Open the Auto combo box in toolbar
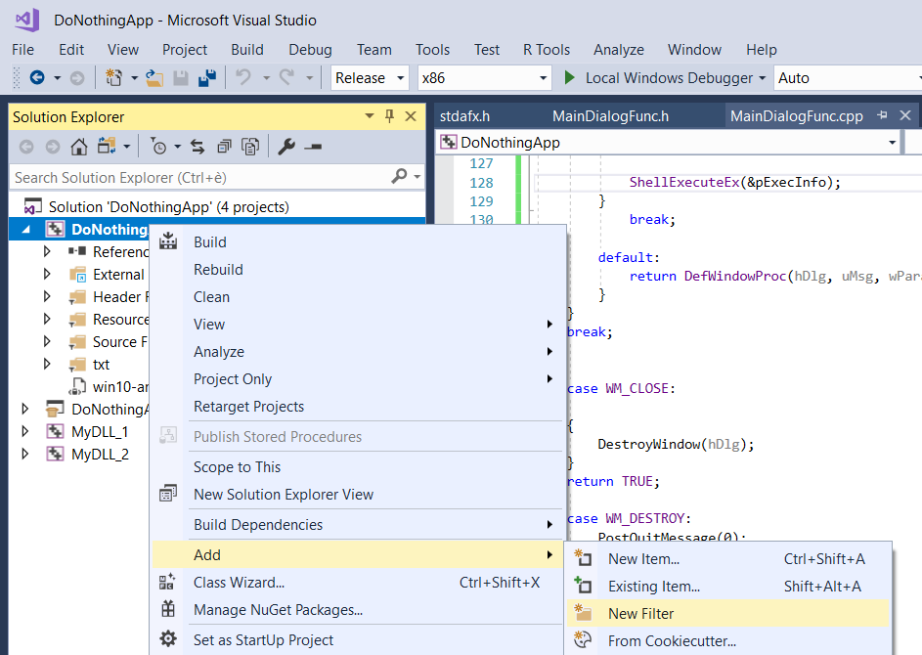 tap(848, 77)
